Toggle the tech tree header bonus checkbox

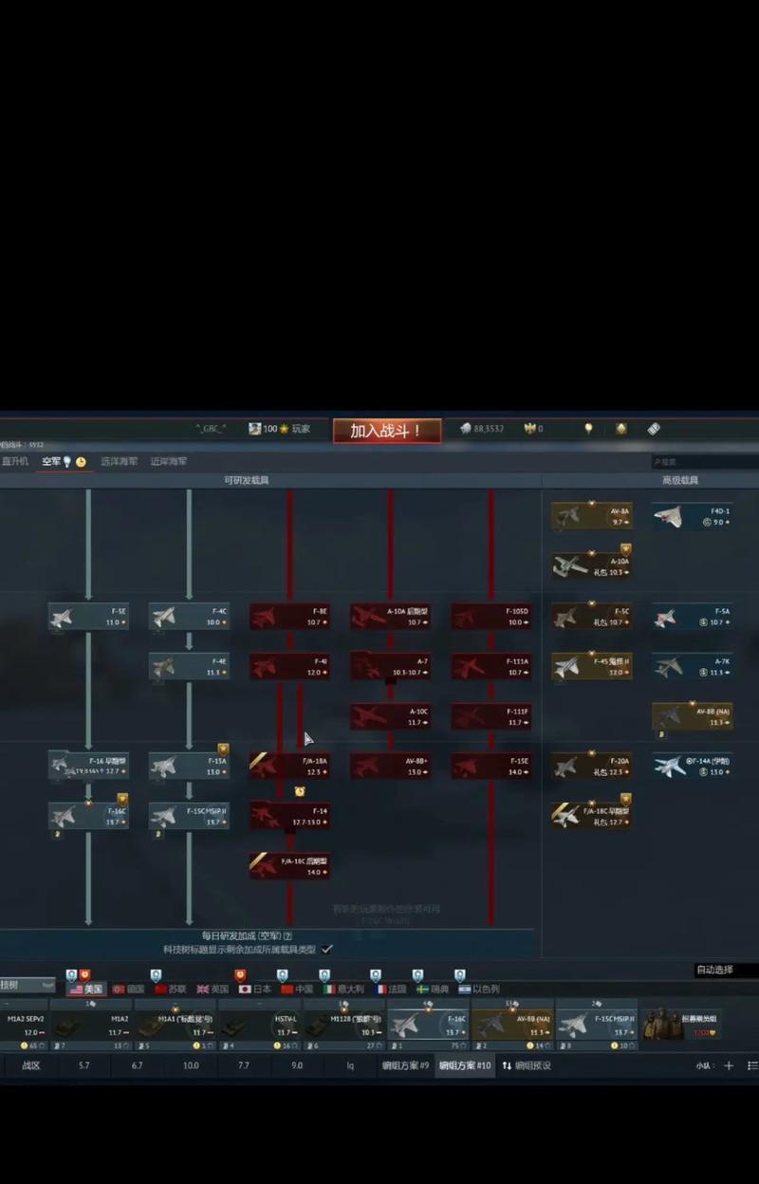coord(327,949)
